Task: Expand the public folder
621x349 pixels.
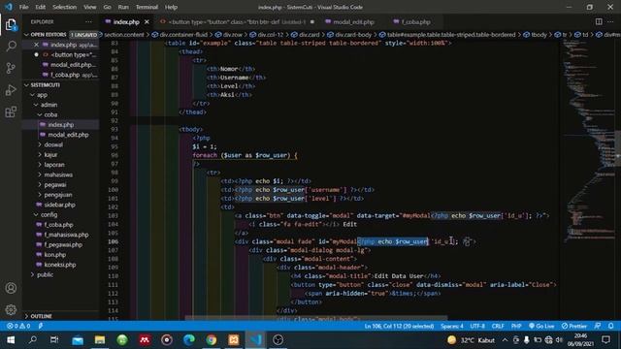Action: coord(60,274)
